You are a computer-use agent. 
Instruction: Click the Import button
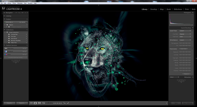10,103
